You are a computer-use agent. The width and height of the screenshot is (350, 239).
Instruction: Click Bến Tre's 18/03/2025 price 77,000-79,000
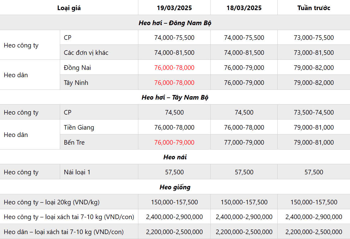pyautogui.click(x=244, y=142)
